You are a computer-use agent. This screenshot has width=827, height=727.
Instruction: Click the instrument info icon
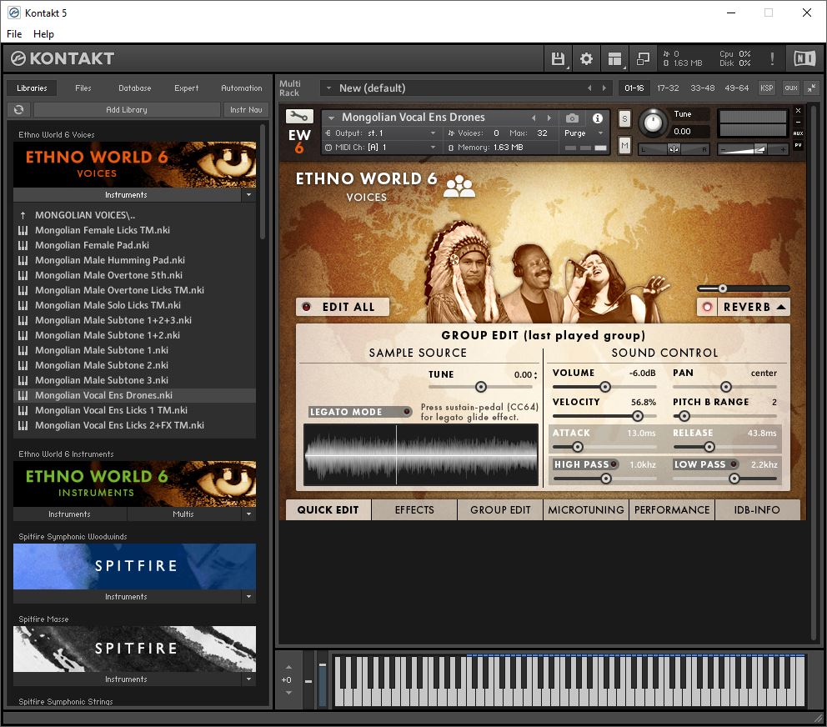[x=597, y=118]
